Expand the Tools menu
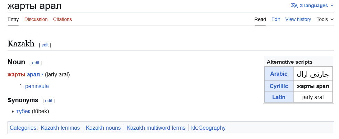The image size is (339, 139). (325, 19)
